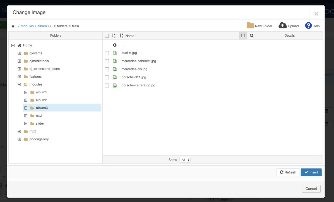
Task: Expand the dj_extensions_icons folder node
Action: [x=19, y=69]
